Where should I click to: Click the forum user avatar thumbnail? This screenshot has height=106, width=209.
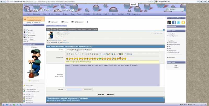pyautogui.click(x=51, y=35)
